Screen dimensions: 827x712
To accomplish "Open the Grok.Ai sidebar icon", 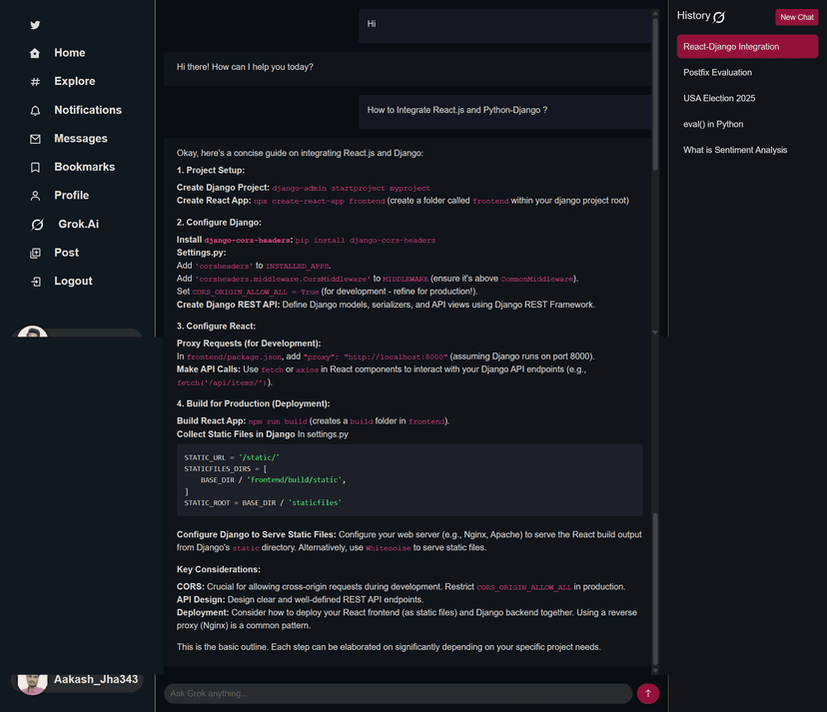I will (37, 225).
